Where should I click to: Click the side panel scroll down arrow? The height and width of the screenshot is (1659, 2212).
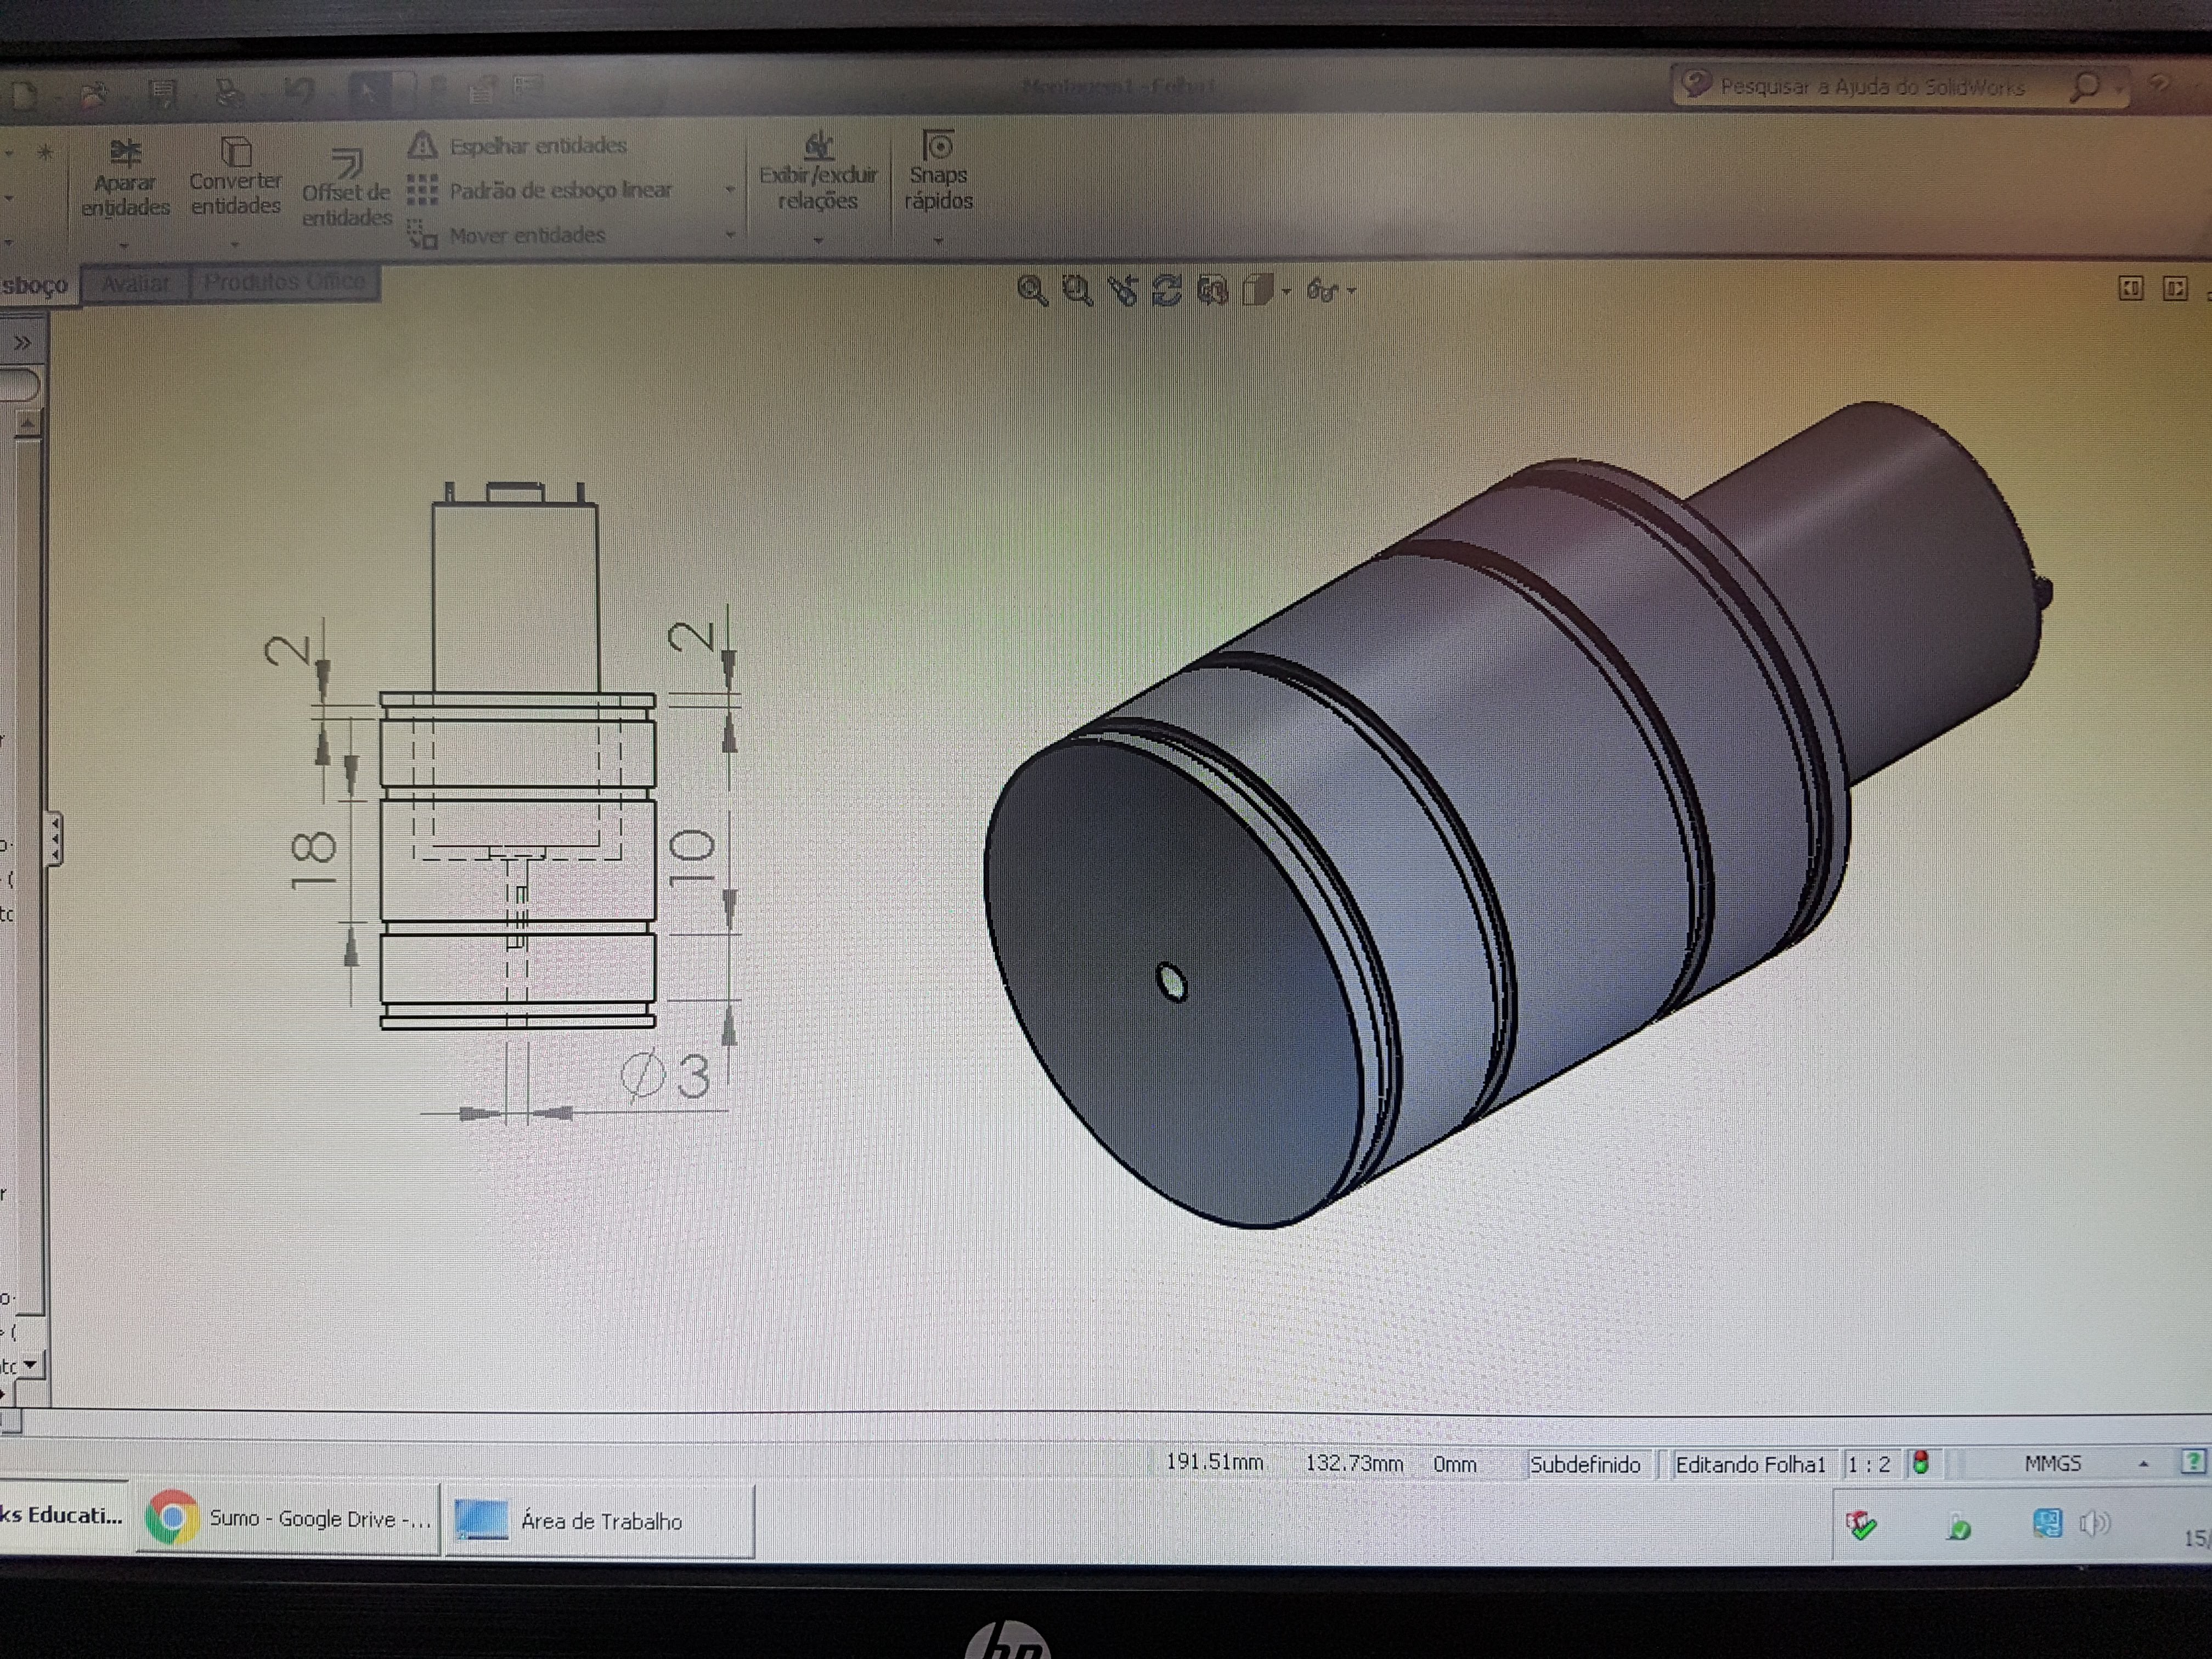(29, 1364)
